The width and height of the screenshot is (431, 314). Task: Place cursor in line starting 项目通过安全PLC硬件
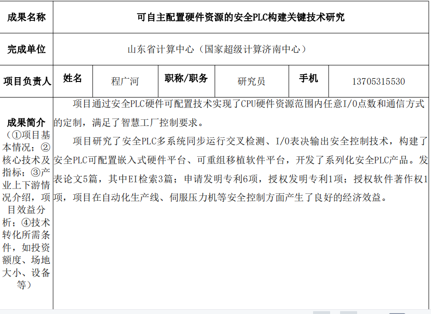249,104
